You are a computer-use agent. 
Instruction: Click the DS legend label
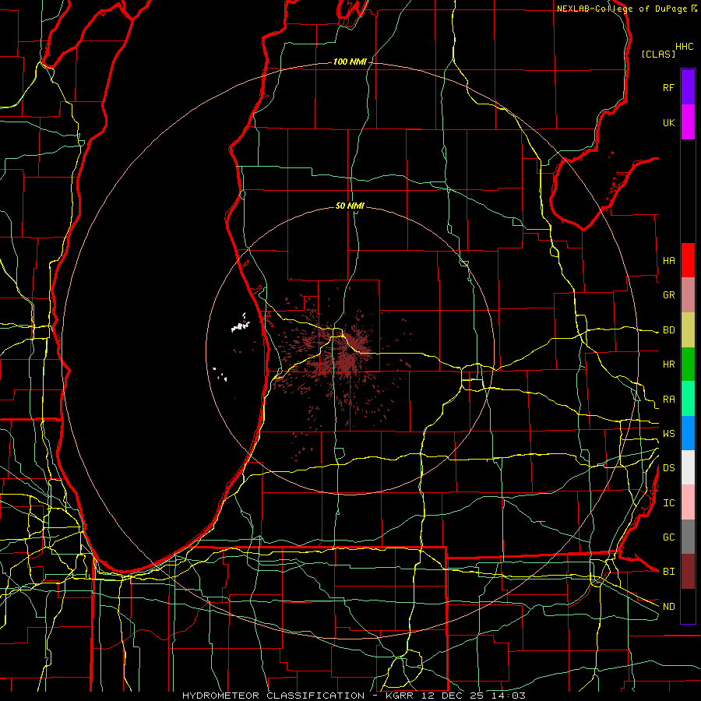click(668, 468)
